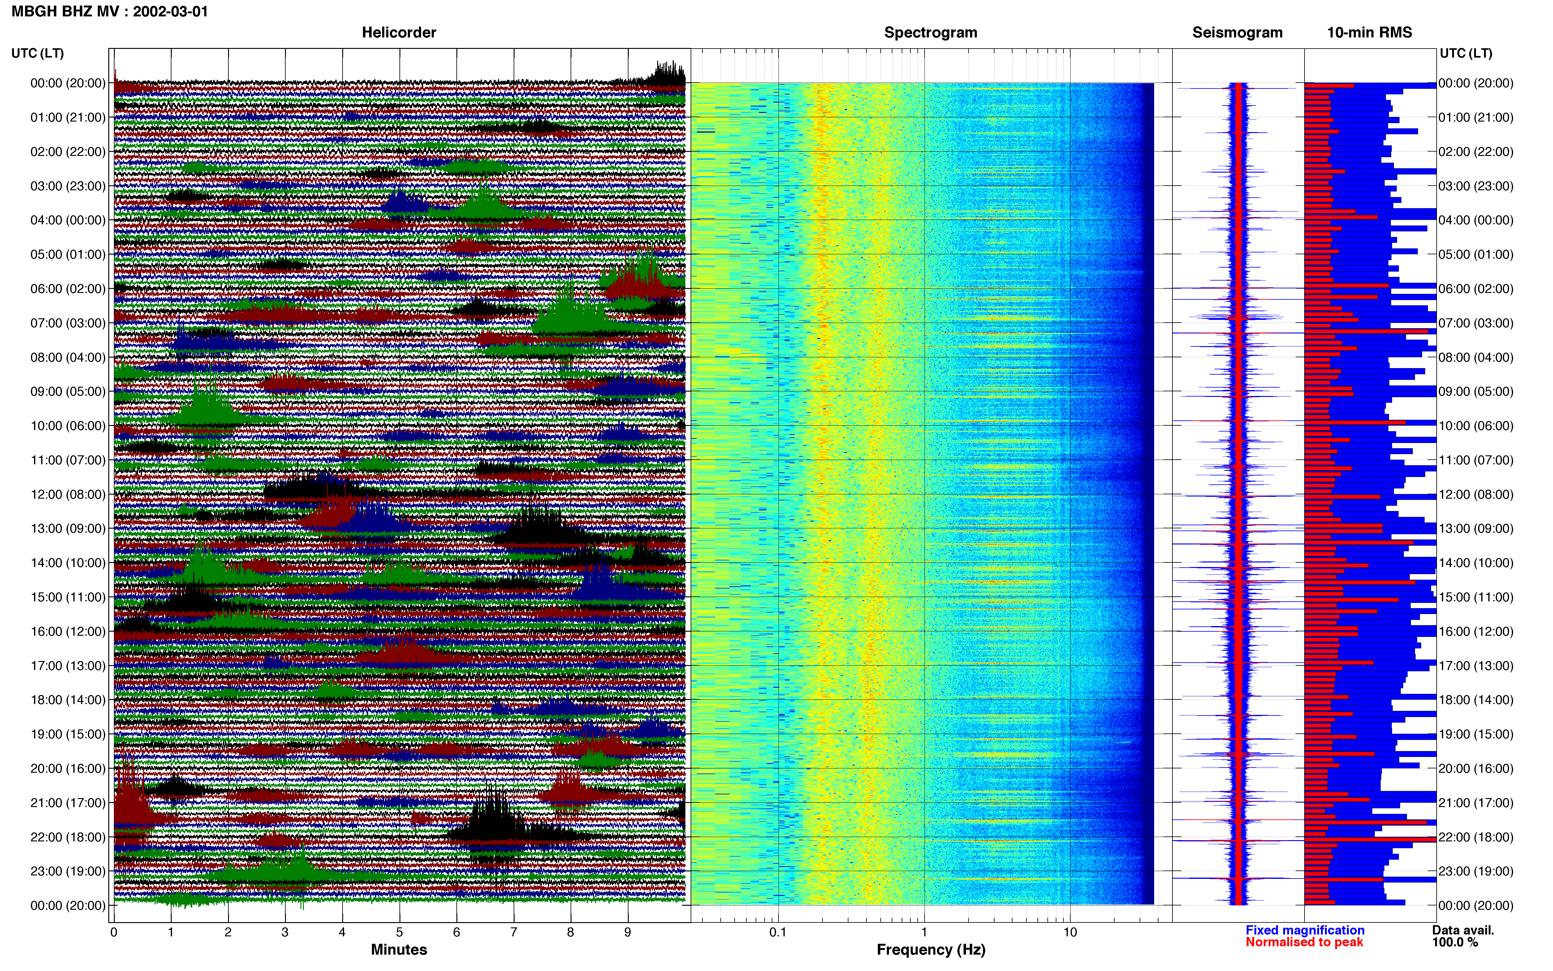Image resolution: width=1553 pixels, height=971 pixels.
Task: Click the '5' tick on Minutes axis
Action: pos(399,932)
